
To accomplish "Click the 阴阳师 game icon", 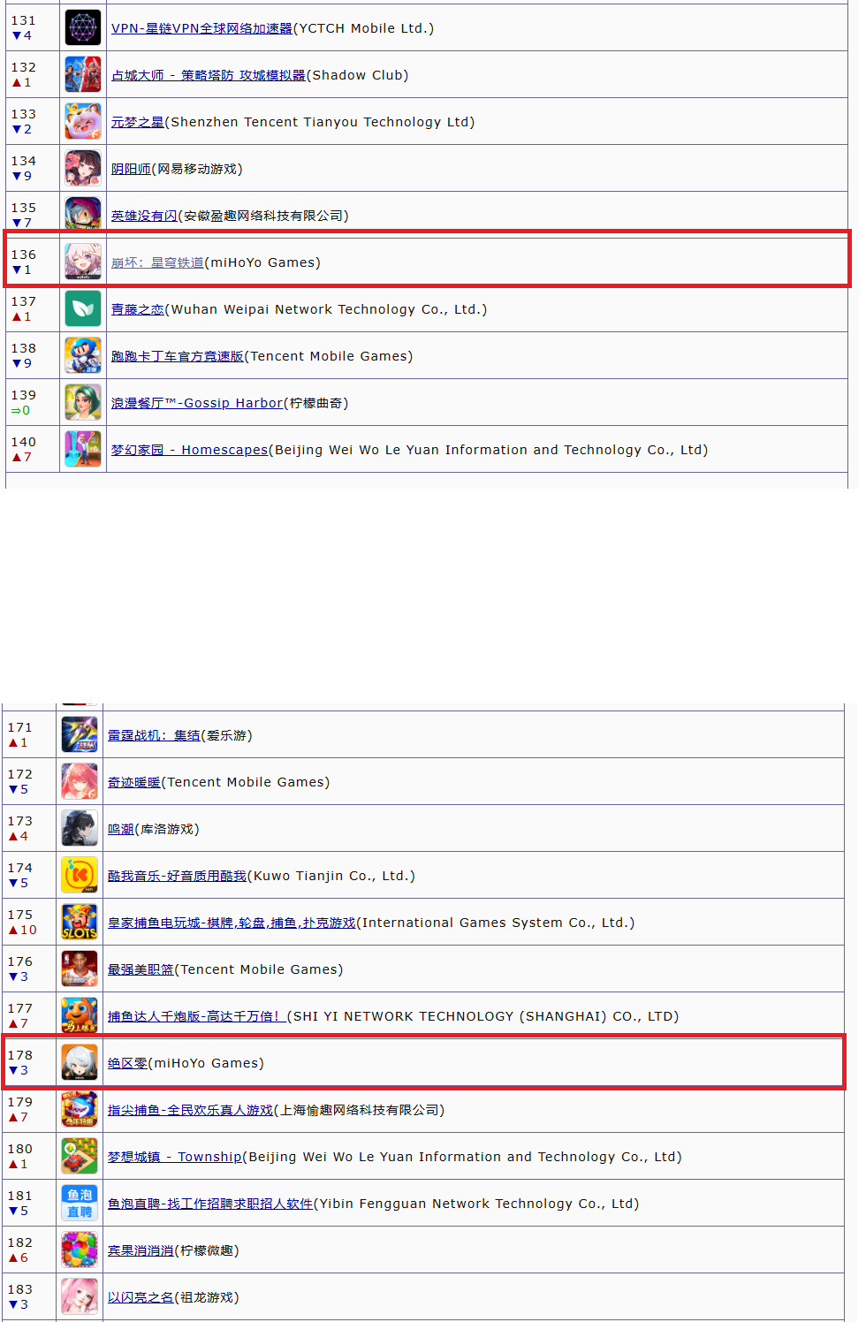I will 83,169.
